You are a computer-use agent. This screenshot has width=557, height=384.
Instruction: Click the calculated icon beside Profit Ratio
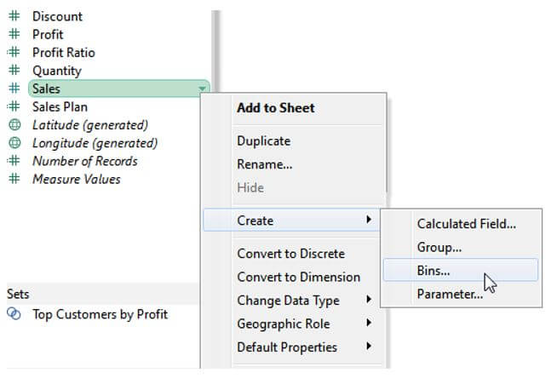tap(14, 53)
